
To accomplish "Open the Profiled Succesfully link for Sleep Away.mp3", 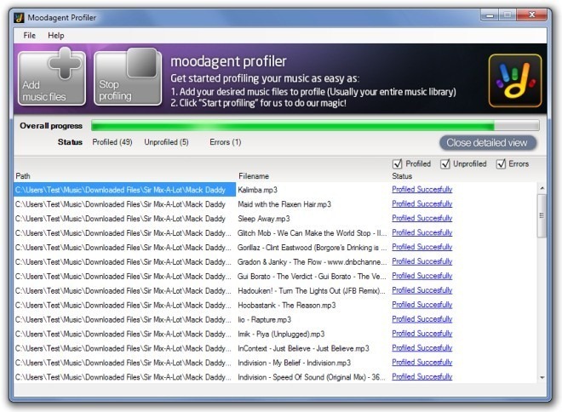I will (x=421, y=218).
